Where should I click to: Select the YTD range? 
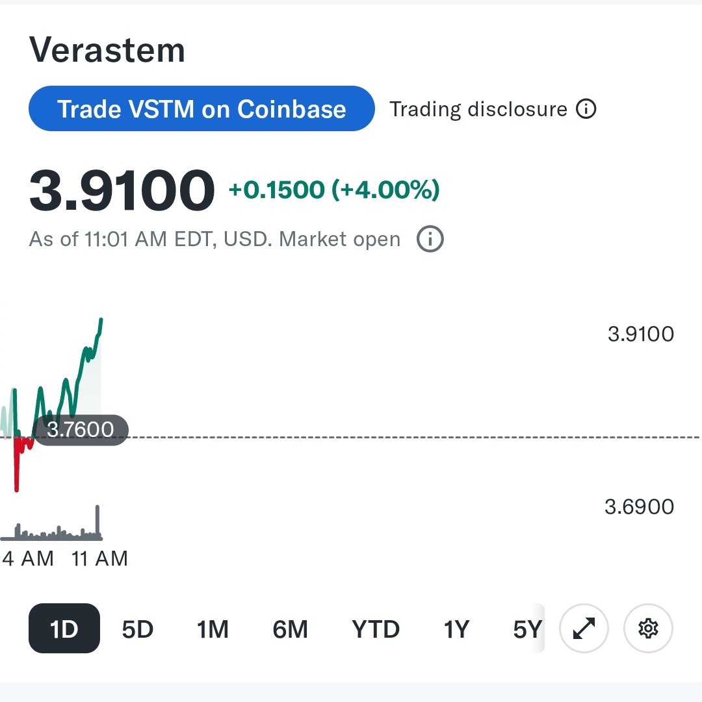click(x=376, y=629)
